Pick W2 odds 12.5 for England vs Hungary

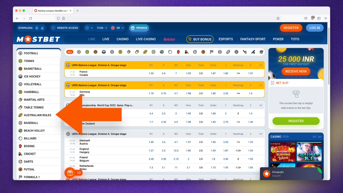coord(176,151)
